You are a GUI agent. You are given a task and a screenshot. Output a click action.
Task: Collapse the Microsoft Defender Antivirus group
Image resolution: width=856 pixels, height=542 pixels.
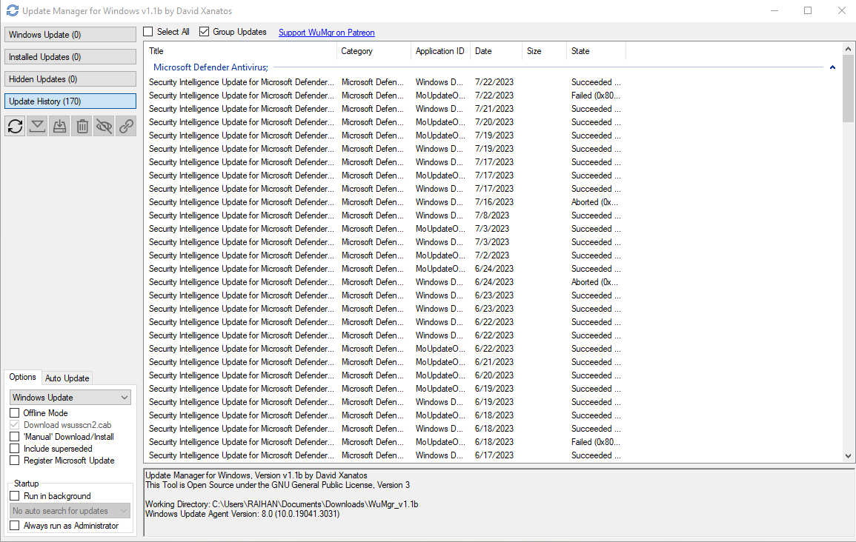832,67
